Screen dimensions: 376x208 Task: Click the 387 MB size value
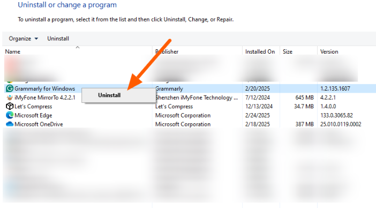(304, 124)
